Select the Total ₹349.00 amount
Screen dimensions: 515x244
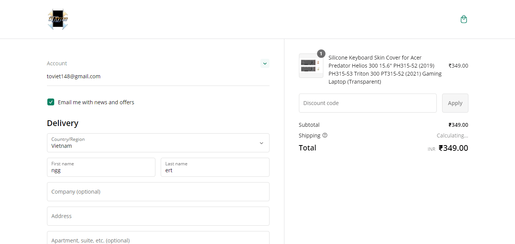(453, 148)
